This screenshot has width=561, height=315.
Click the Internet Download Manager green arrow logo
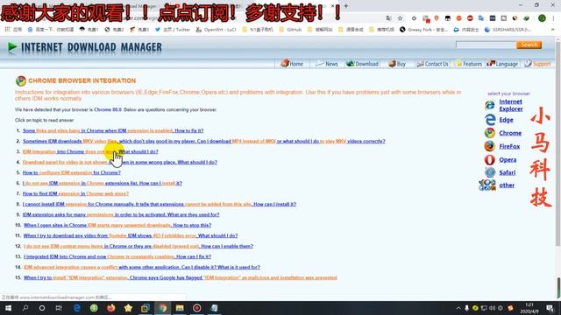click(12, 47)
